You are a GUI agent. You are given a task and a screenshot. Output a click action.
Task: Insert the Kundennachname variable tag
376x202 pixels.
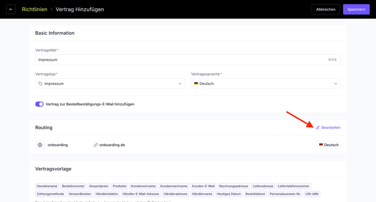click(x=174, y=186)
